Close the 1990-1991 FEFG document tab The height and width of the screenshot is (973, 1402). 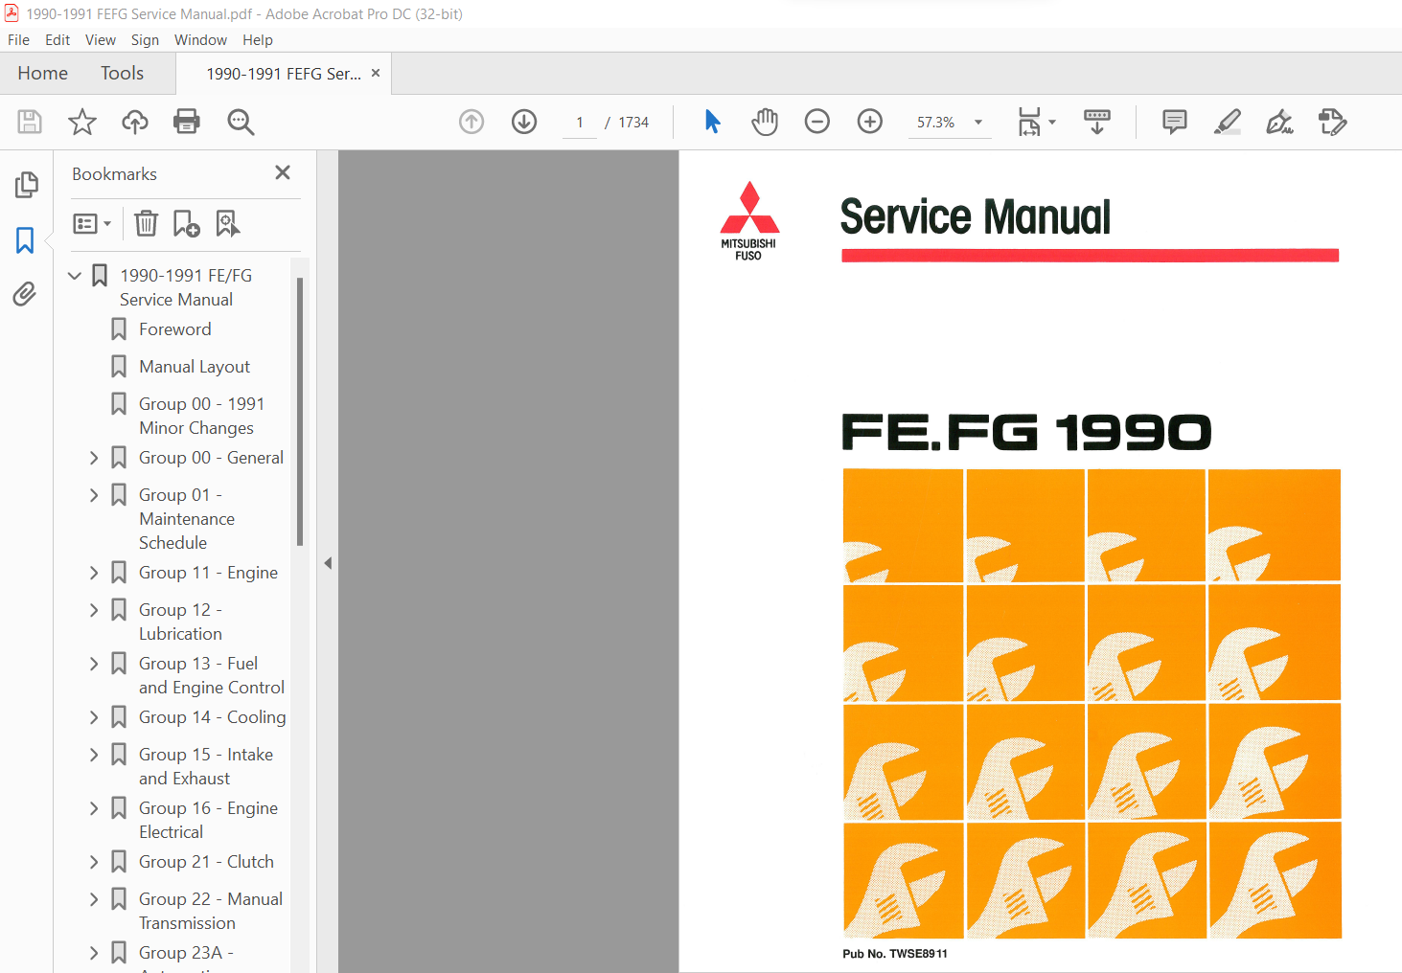pos(376,73)
